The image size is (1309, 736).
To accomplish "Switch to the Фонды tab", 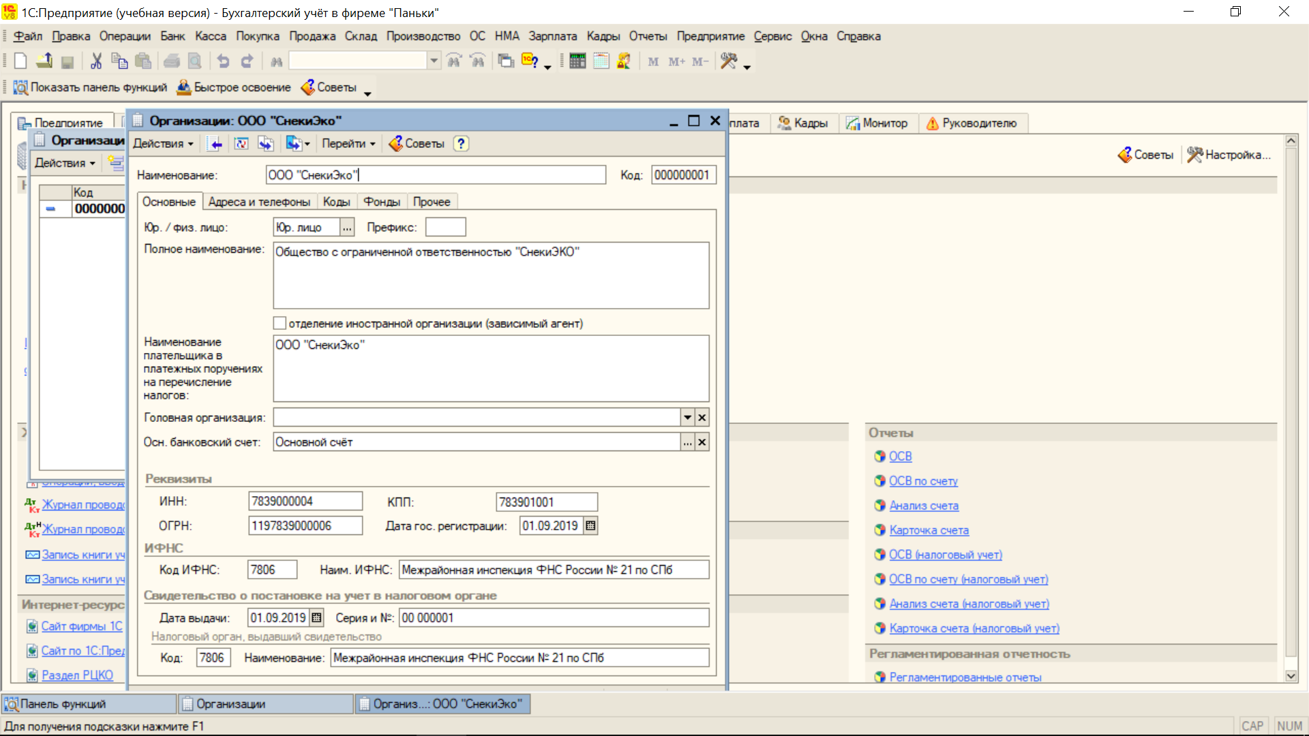I will click(382, 202).
